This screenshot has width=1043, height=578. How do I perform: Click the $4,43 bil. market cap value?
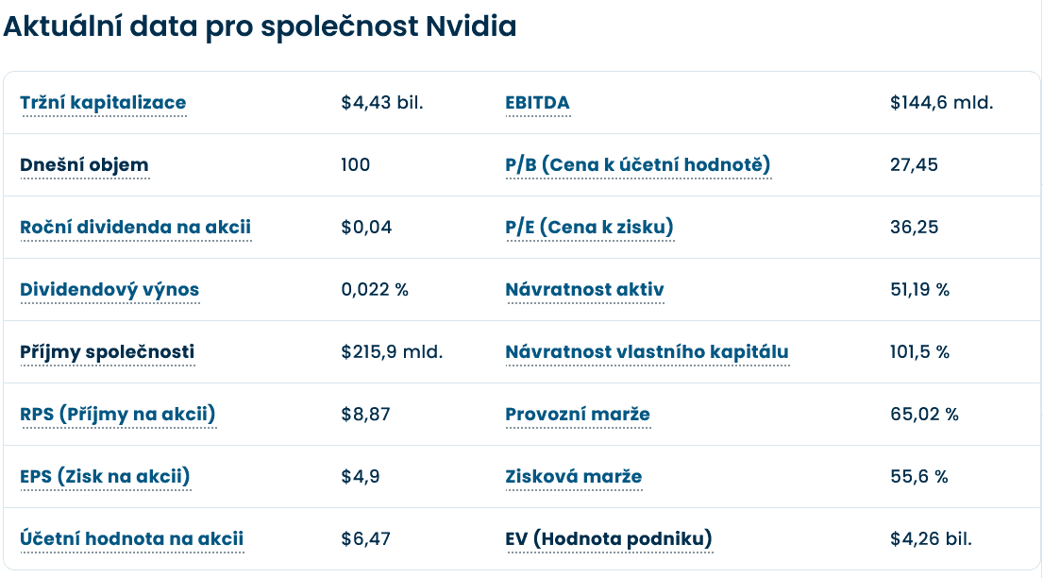[x=382, y=103]
